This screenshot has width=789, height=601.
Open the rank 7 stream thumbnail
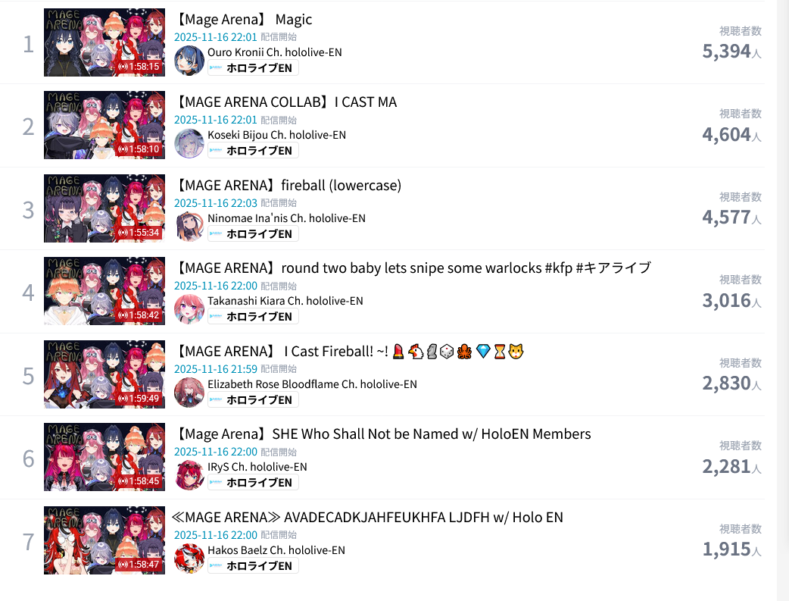tap(104, 540)
